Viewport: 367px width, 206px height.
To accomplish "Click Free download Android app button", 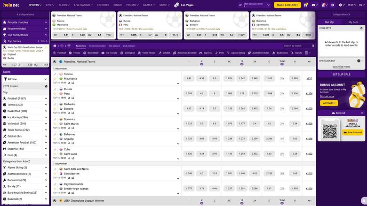I will pyautogui.click(x=353, y=132).
